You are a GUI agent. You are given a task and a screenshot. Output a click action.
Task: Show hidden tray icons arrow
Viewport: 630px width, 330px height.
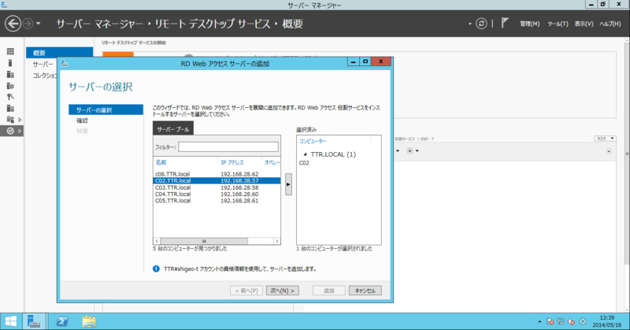pyautogui.click(x=539, y=321)
